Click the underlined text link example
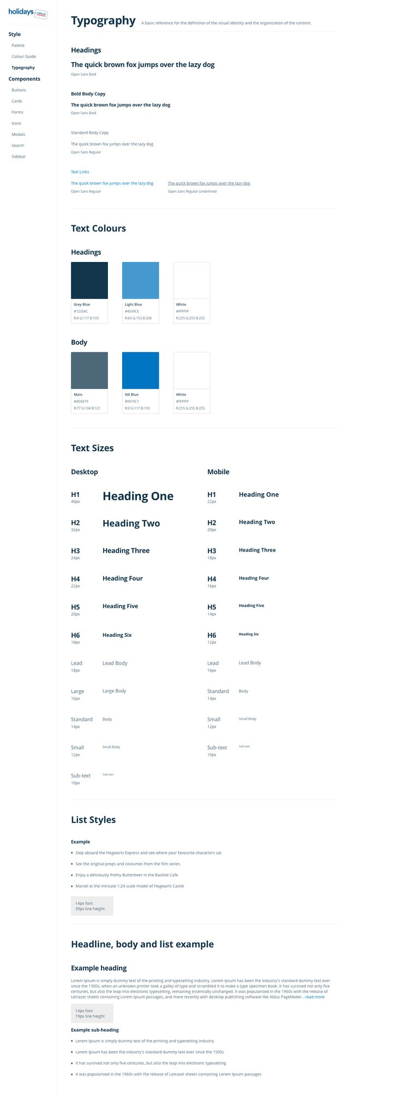The image size is (409, 1094). 209,183
